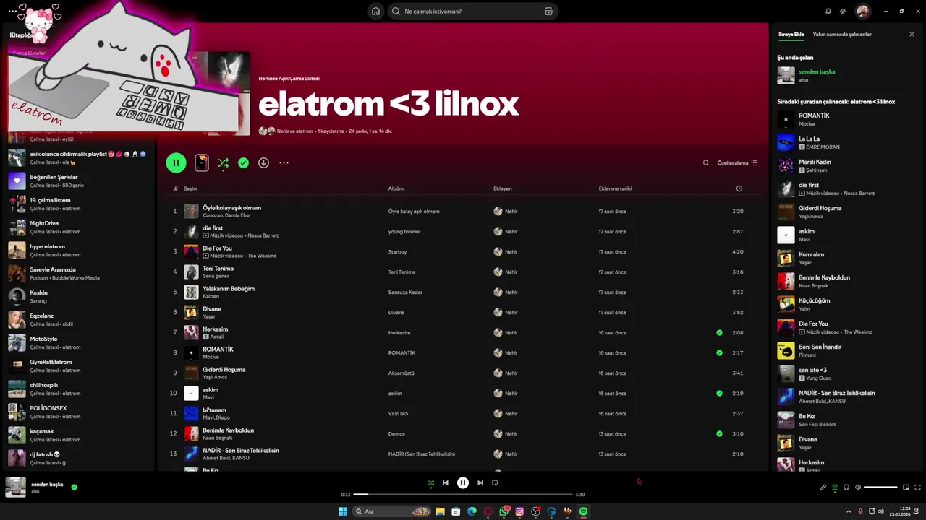This screenshot has height=520, width=926.
Task: Select 'Kumralım' by Yaşar in the queue
Action: click(845, 258)
